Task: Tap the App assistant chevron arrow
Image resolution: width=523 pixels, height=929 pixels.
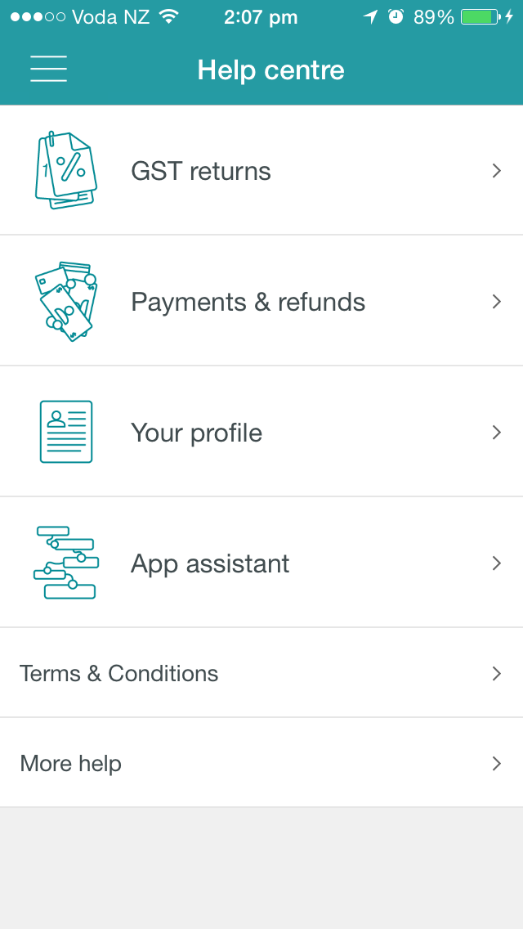Action: [496, 563]
